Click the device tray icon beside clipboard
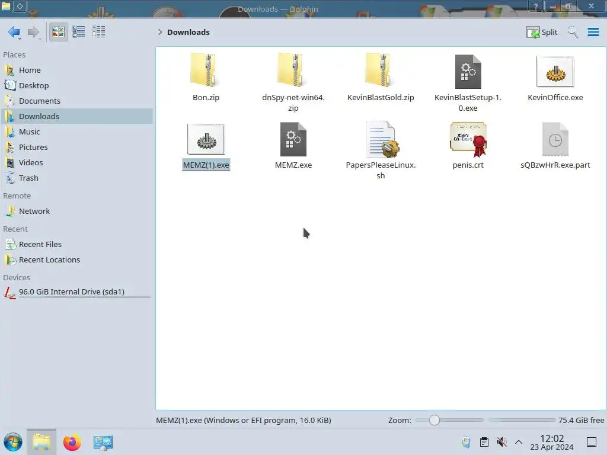 tap(466, 442)
